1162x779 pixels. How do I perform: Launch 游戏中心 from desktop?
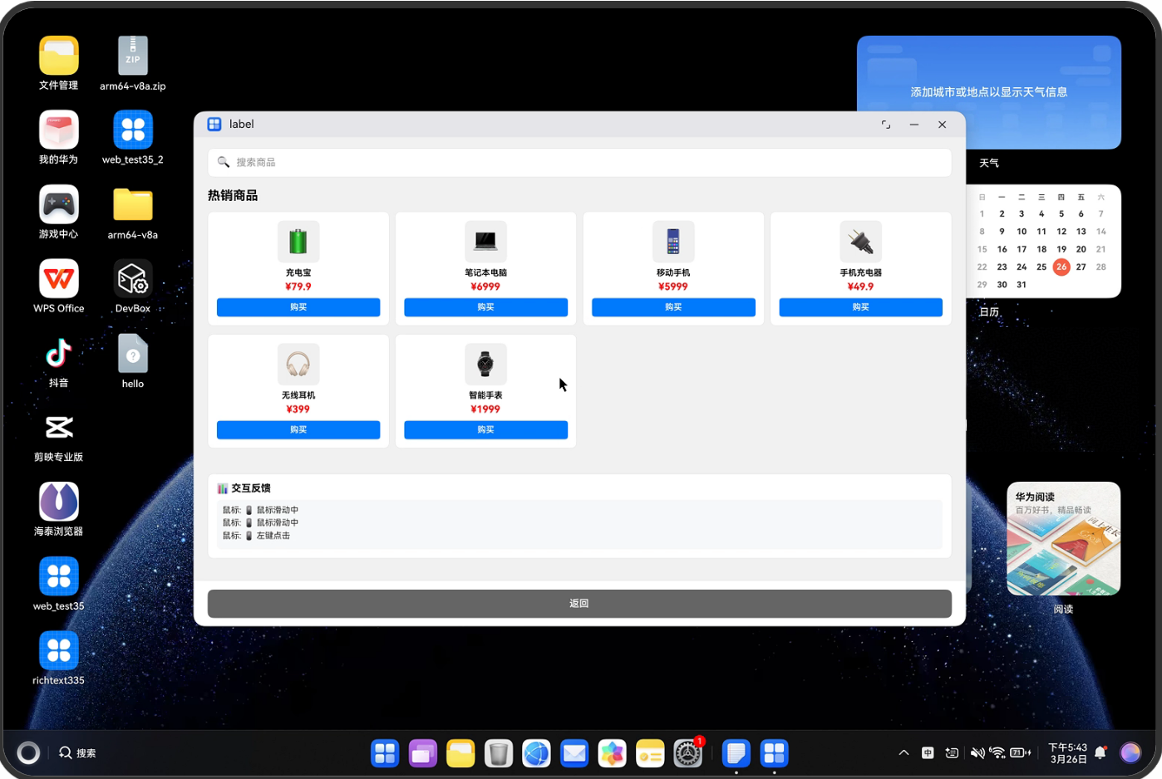point(59,212)
